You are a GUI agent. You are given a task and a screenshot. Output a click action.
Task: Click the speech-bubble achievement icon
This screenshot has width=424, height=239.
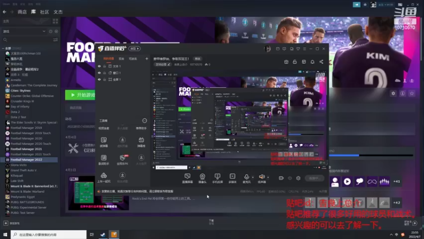tap(360, 182)
